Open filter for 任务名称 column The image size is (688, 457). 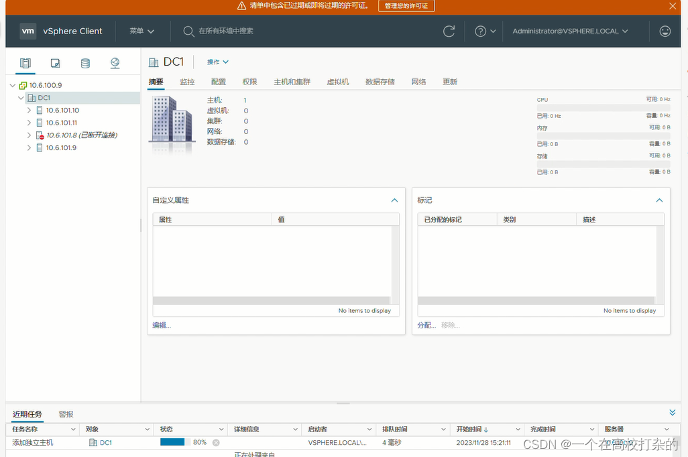point(73,430)
